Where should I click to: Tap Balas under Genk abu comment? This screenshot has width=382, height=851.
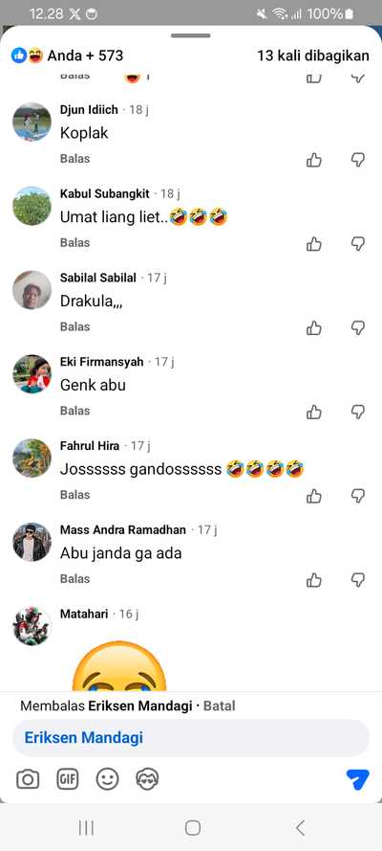[74, 411]
